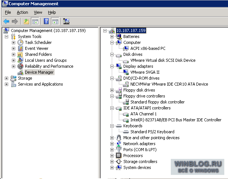Toggle the Show/Hide Action Pane toolbar icon
The width and height of the screenshot is (228, 179).
[x=55, y=22]
